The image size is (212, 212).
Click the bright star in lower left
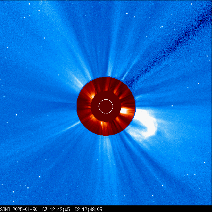pos(40,176)
